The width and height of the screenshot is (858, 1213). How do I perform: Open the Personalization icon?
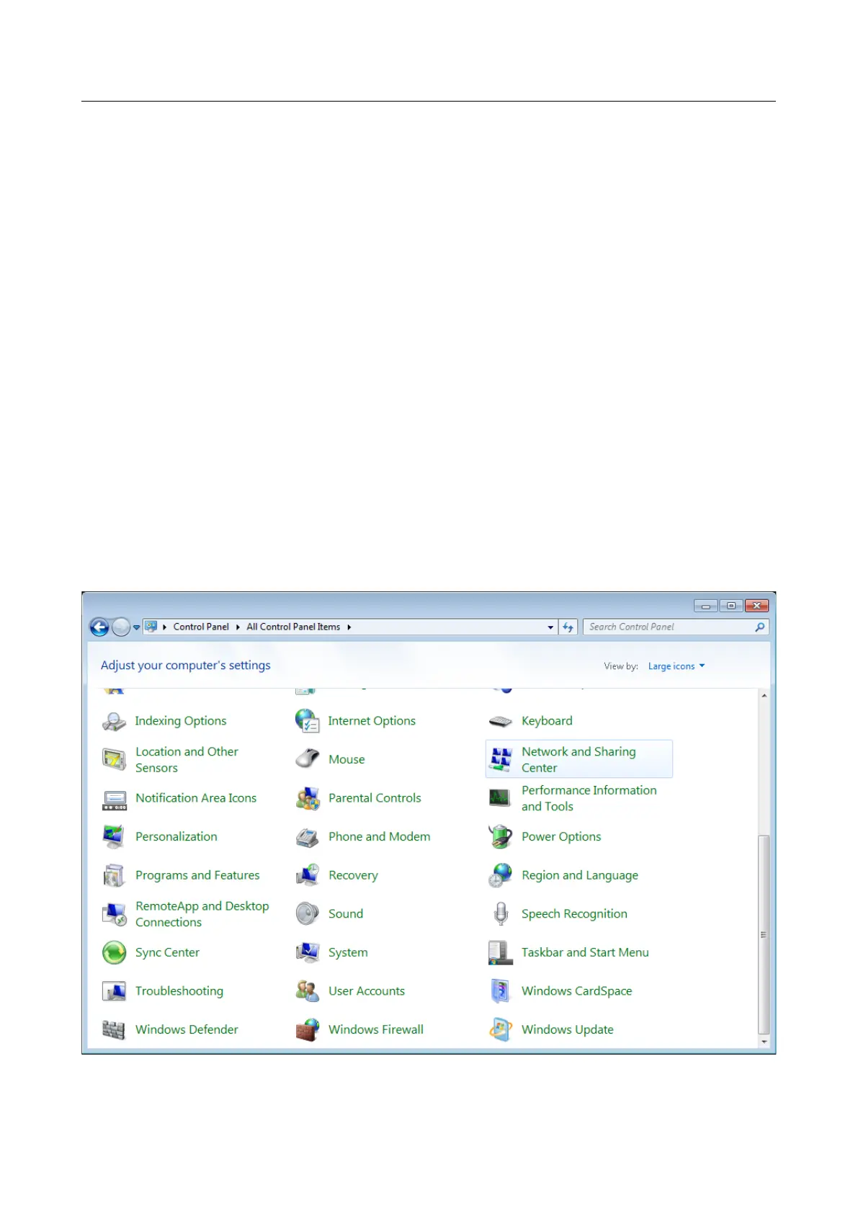click(114, 836)
